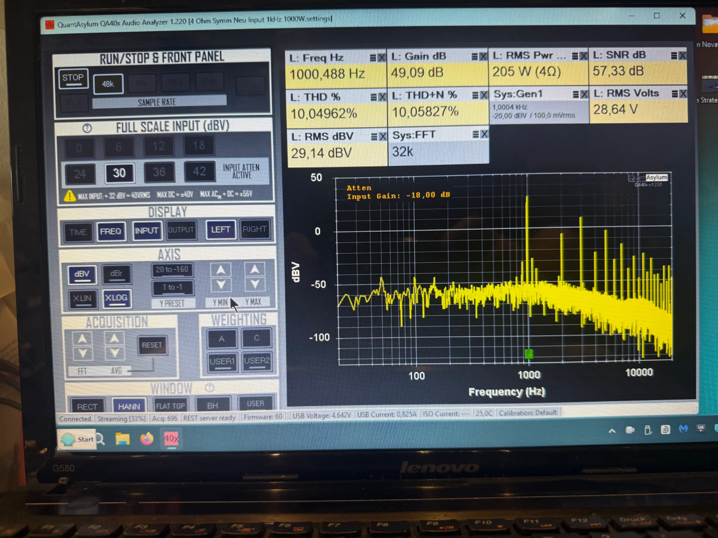Close the L: RMS dBV measurement tile
Image resolution: width=718 pixels, height=538 pixels.
point(383,137)
